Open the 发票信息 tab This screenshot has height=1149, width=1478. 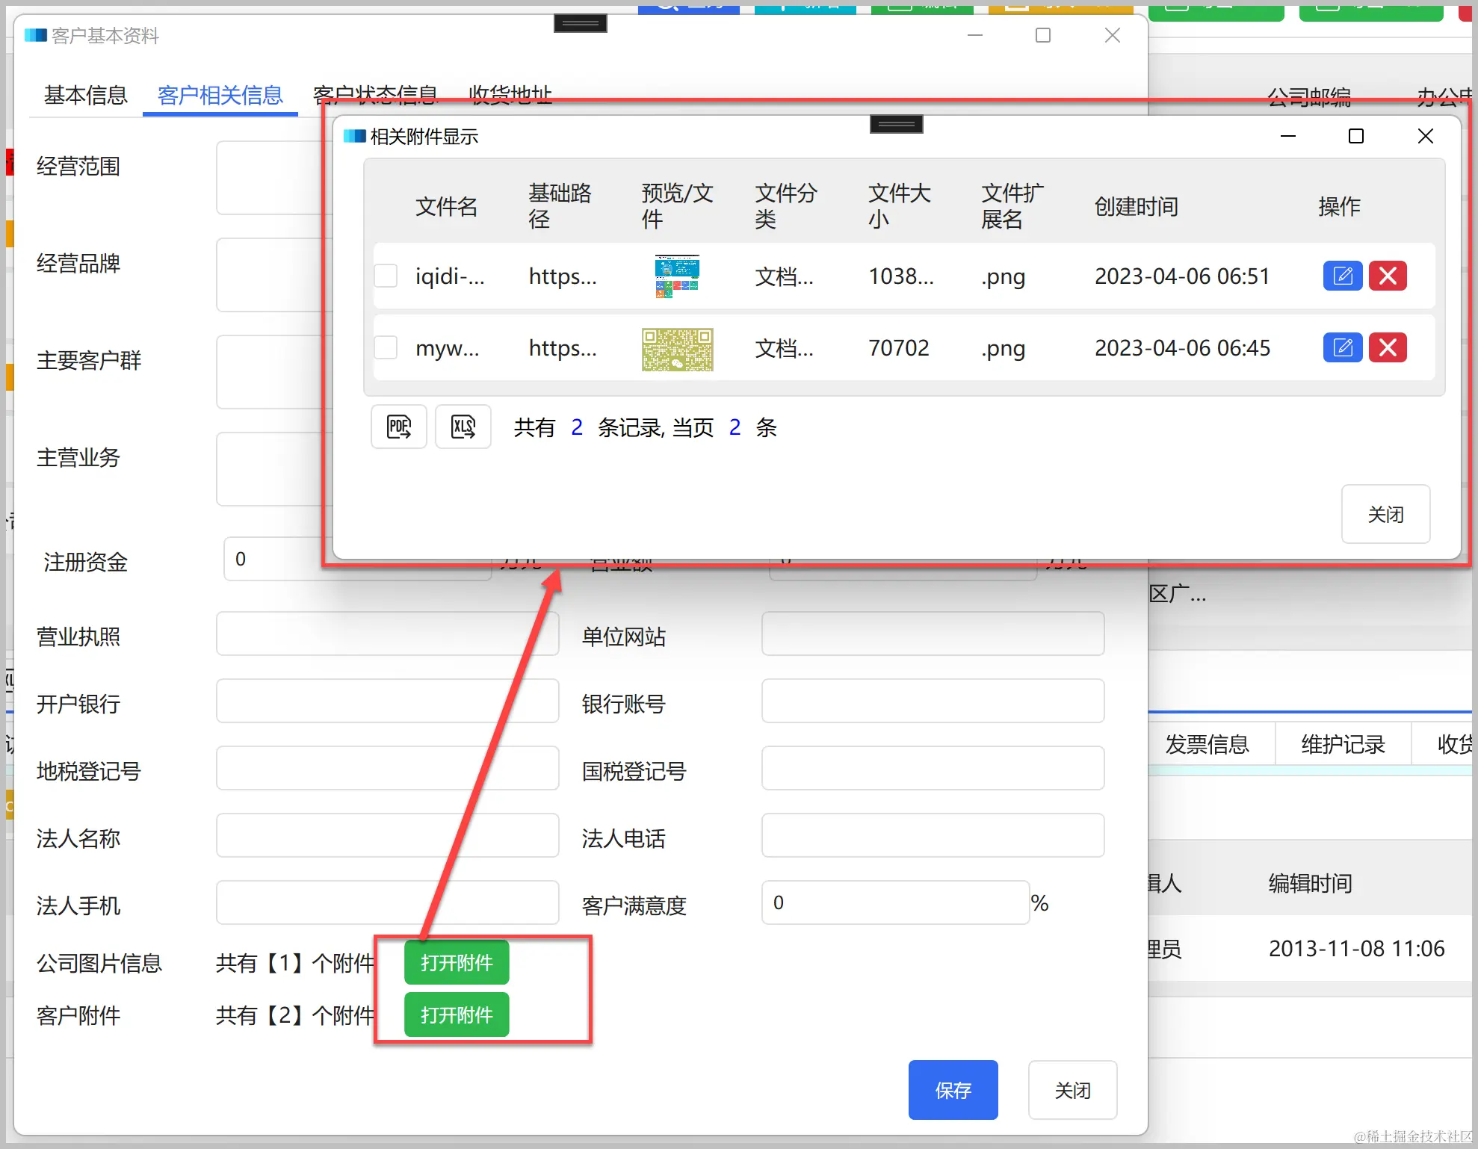(1207, 744)
